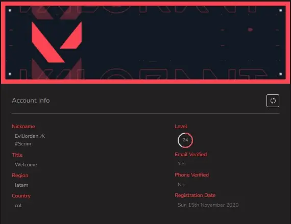Click the Nickname label
This screenshot has width=291, height=224.
pos(23,127)
